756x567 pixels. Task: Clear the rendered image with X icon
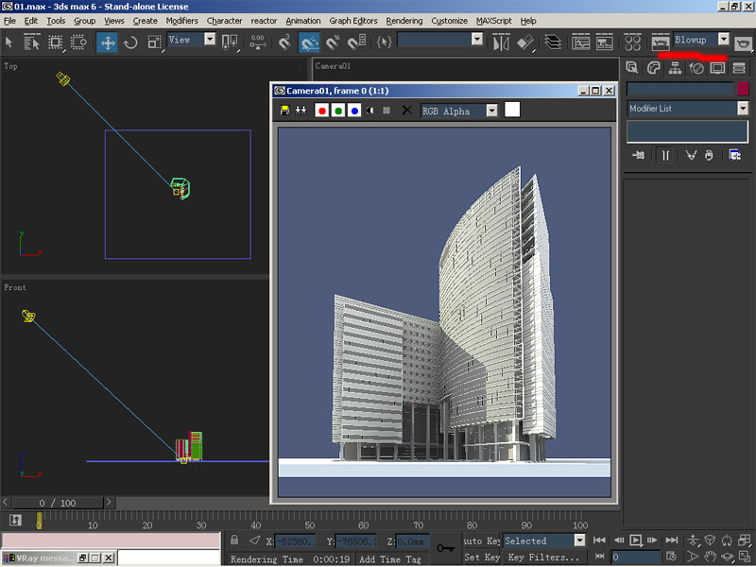tap(406, 111)
